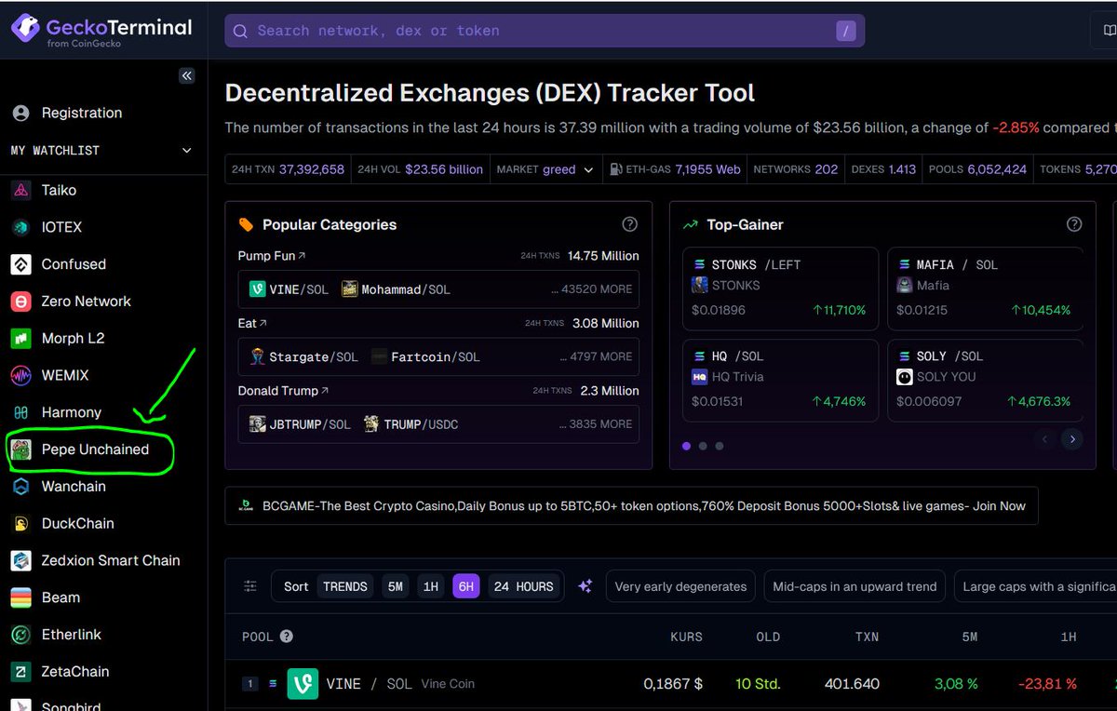The image size is (1117, 711).
Task: Select the Wanchain network icon
Action: coord(20,487)
